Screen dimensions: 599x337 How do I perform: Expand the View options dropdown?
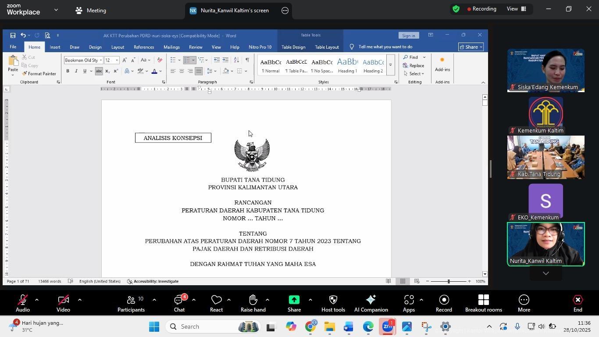pyautogui.click(x=517, y=9)
